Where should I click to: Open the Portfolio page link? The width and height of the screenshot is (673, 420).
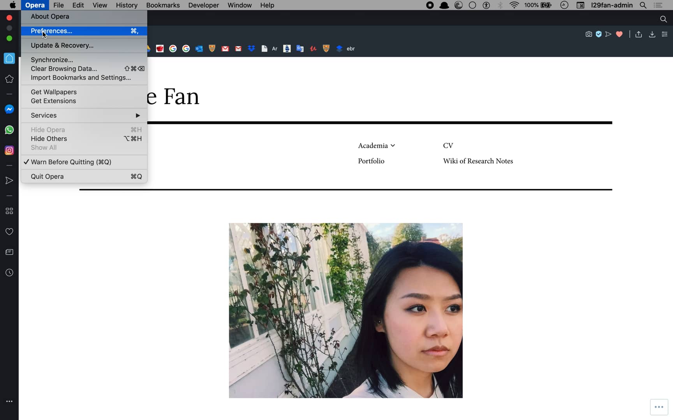[371, 161]
